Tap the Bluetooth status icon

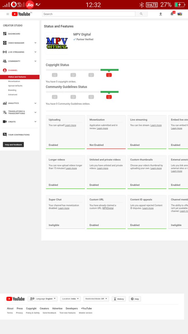click(x=141, y=5)
